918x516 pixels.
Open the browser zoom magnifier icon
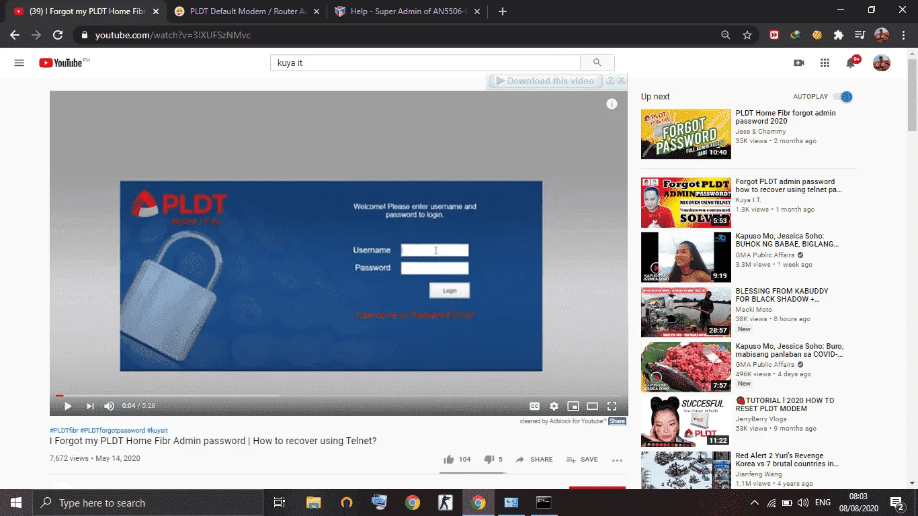coord(726,35)
